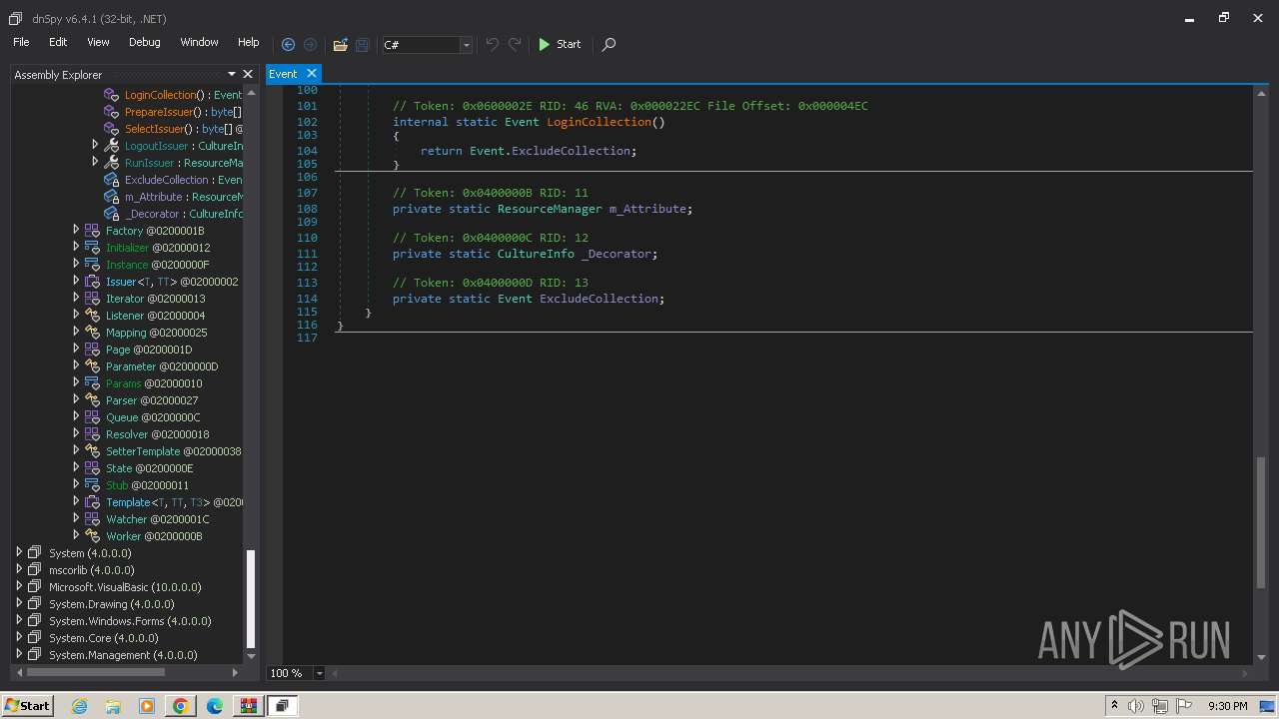Launch Google Chrome from the taskbar
This screenshot has height=719, width=1279.
click(181, 706)
